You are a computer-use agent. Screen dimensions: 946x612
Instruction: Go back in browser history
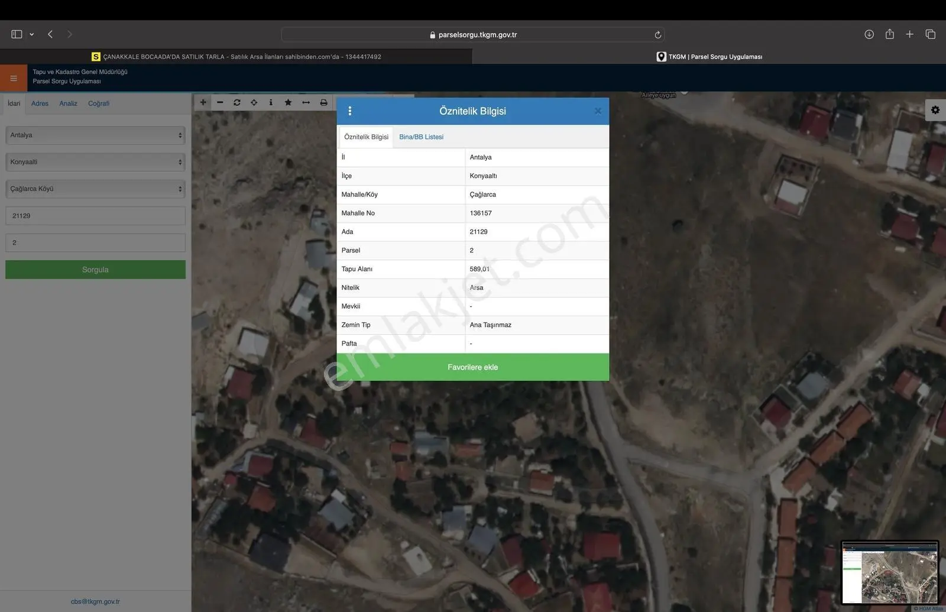coord(50,34)
